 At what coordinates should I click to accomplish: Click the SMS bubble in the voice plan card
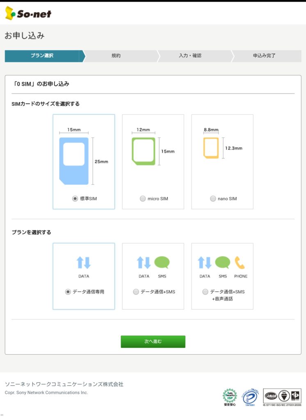click(x=223, y=262)
